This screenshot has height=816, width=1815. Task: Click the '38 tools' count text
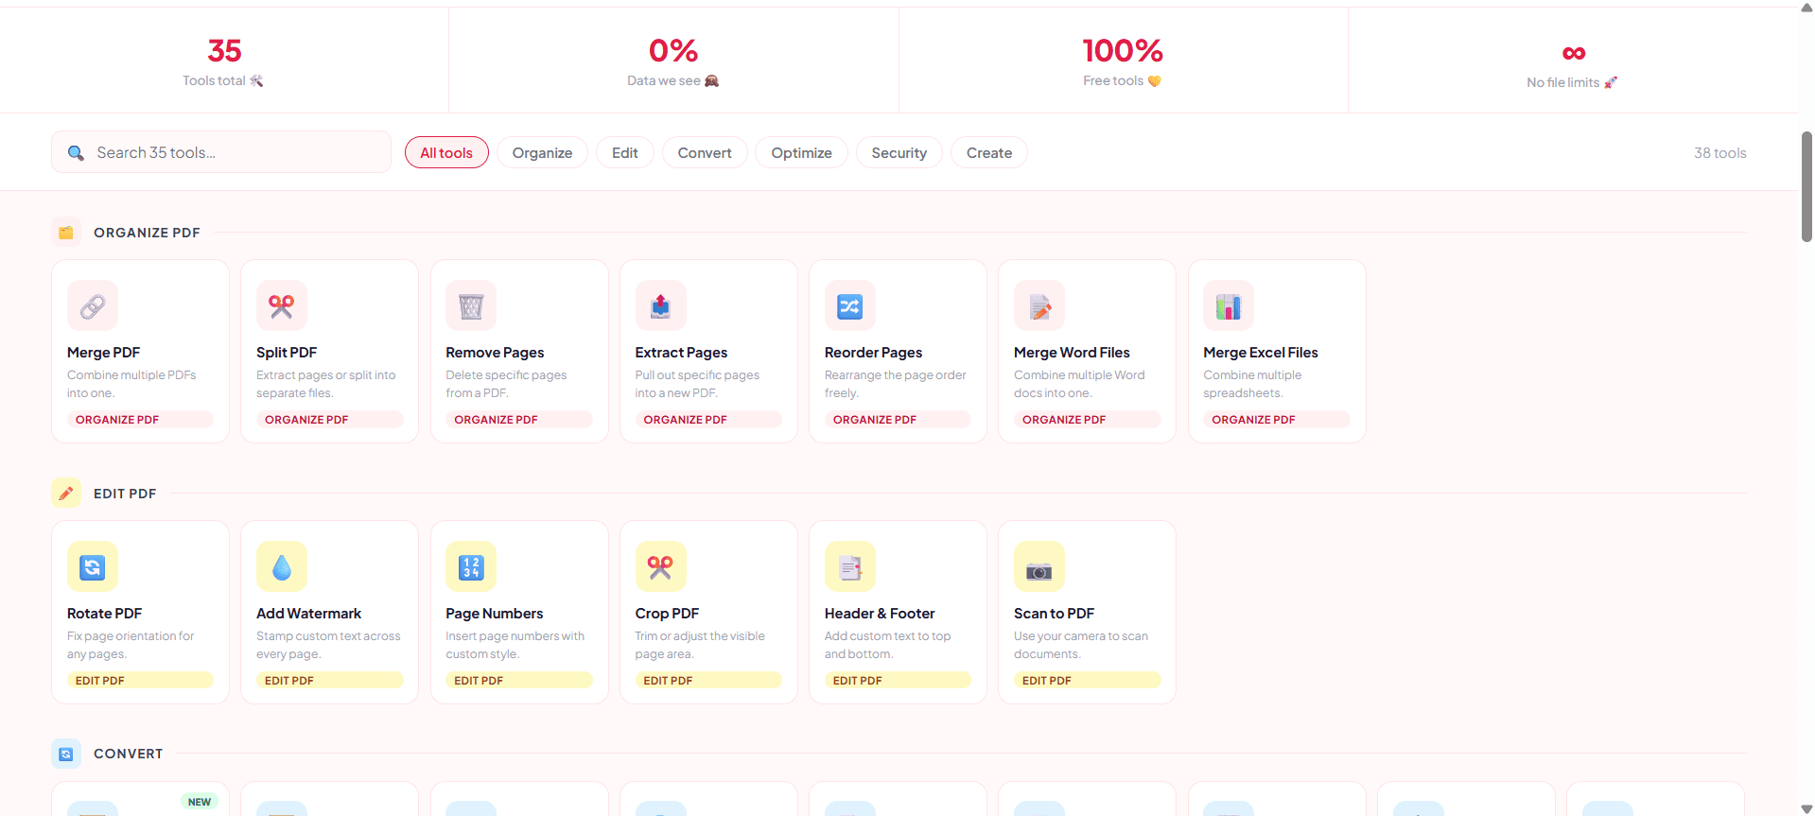click(x=1719, y=152)
